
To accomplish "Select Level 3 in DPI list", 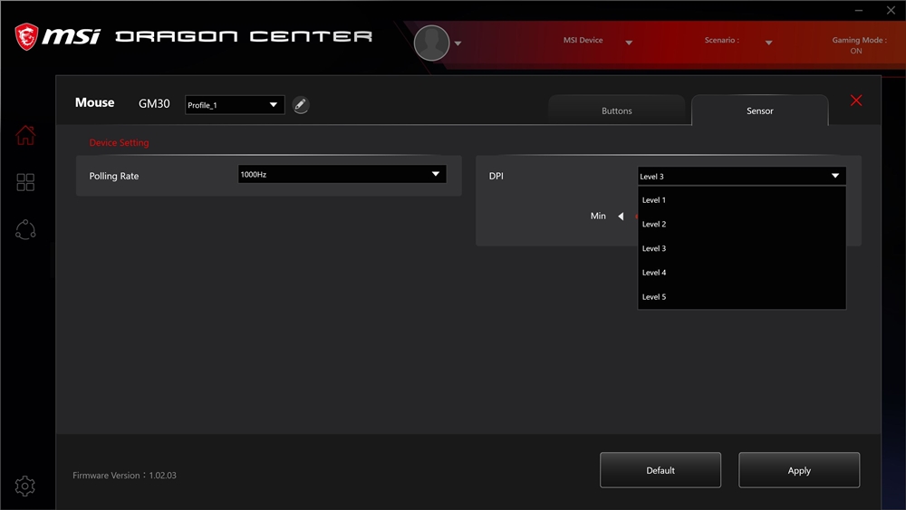I will (742, 248).
